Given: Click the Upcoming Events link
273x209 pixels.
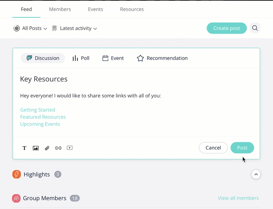Looking at the screenshot, I should [40, 124].
